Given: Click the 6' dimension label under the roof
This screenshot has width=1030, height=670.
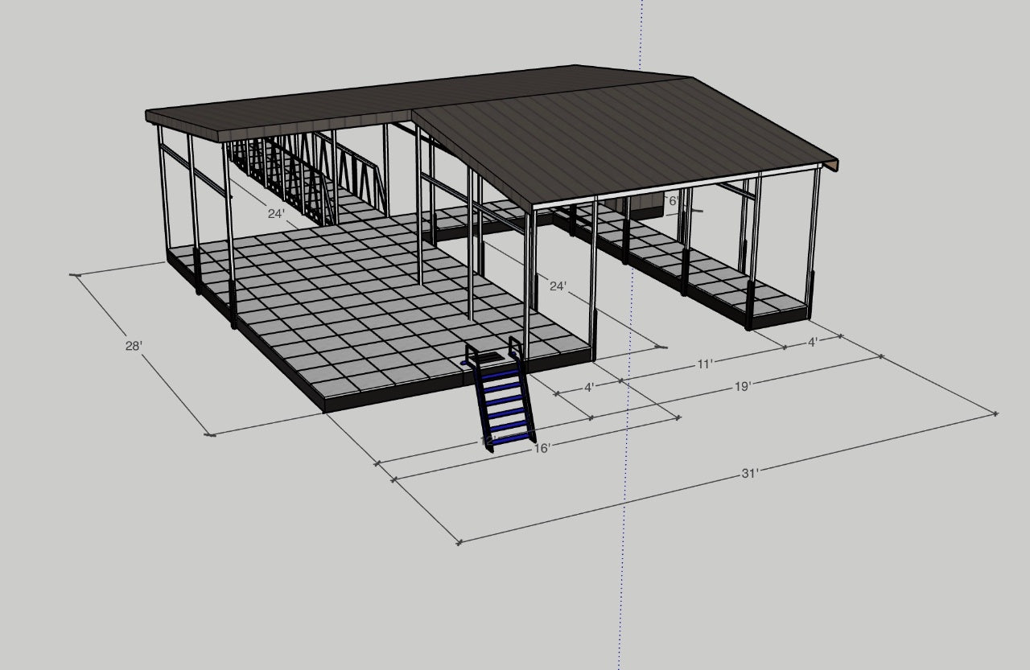Looking at the screenshot, I should (x=673, y=201).
